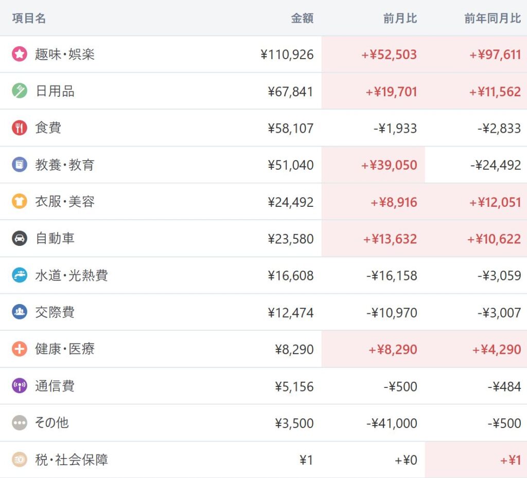This screenshot has height=478, width=527.
Task: Click the 前年同月比 column header
Action: (493, 18)
